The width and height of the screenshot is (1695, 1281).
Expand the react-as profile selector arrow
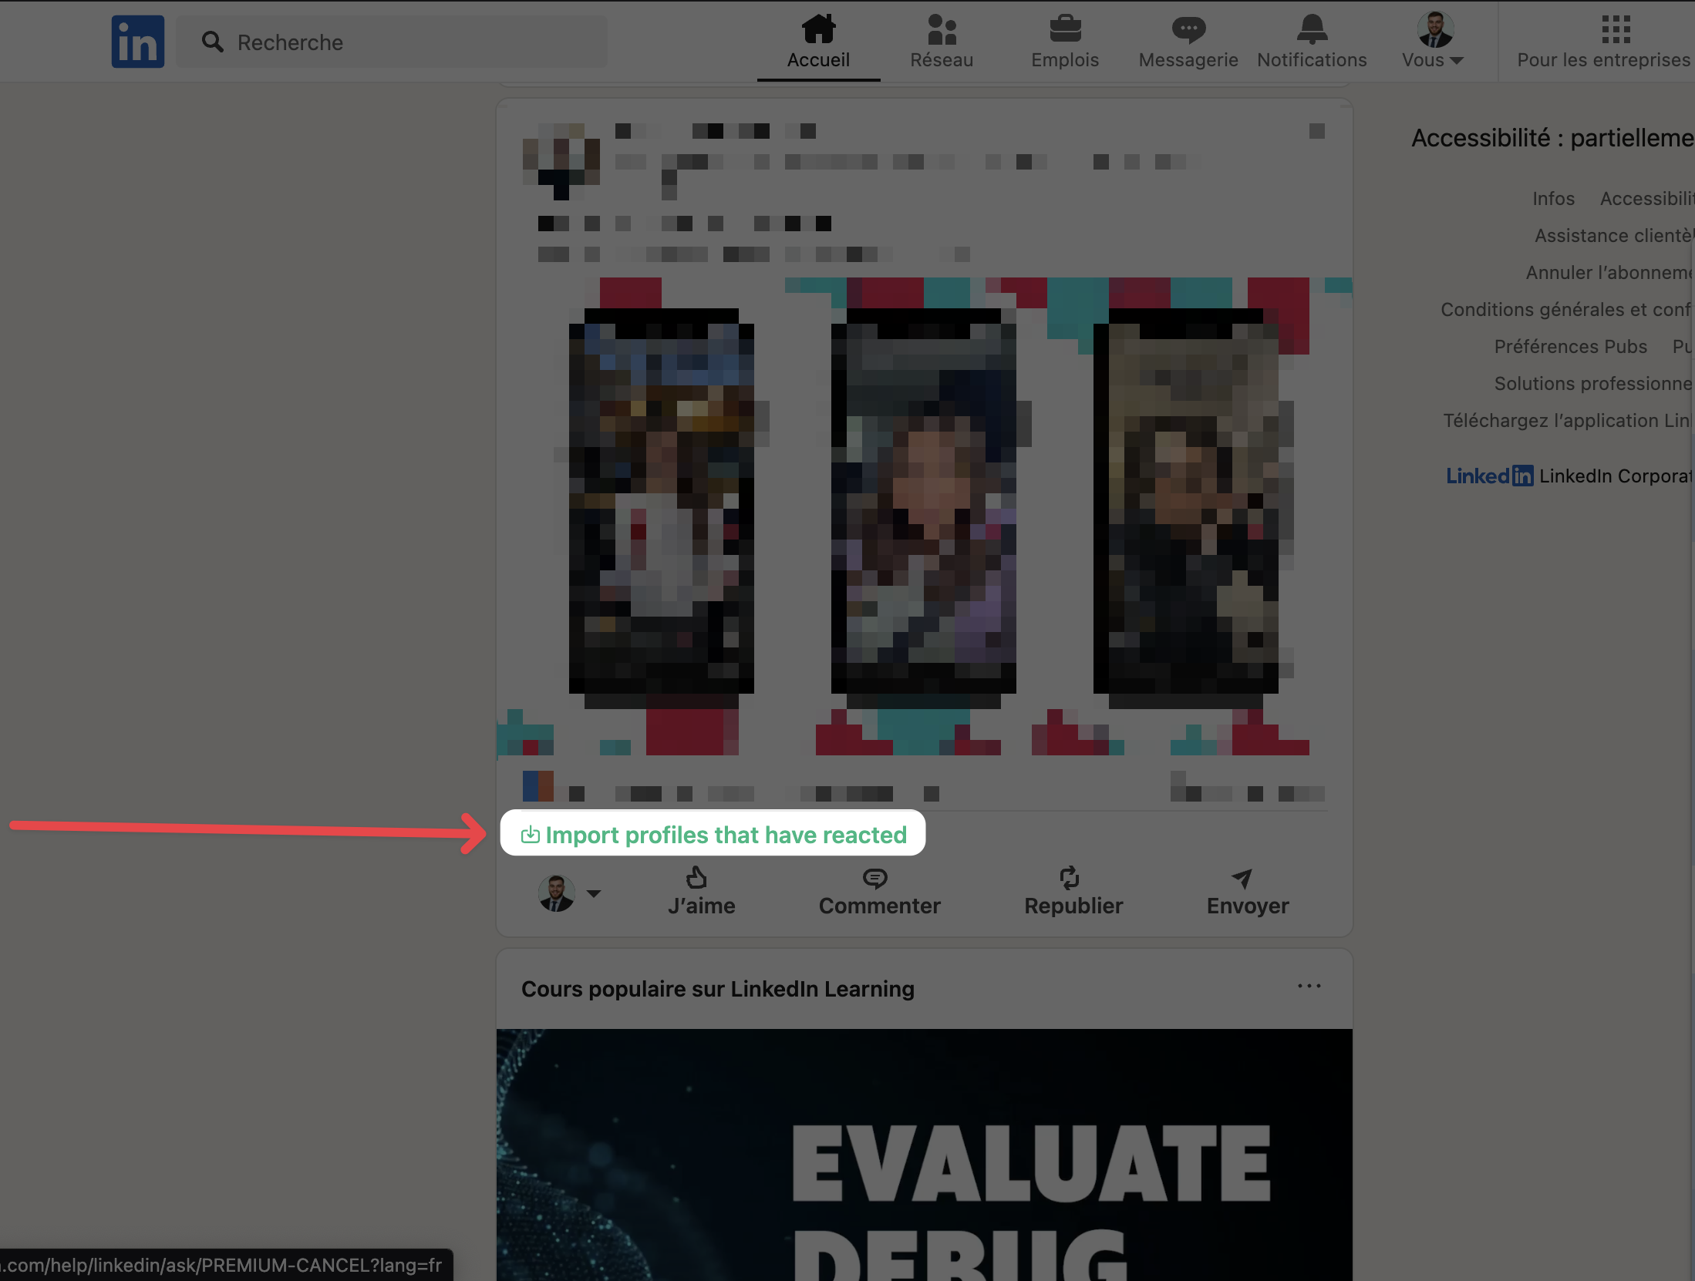click(x=593, y=894)
